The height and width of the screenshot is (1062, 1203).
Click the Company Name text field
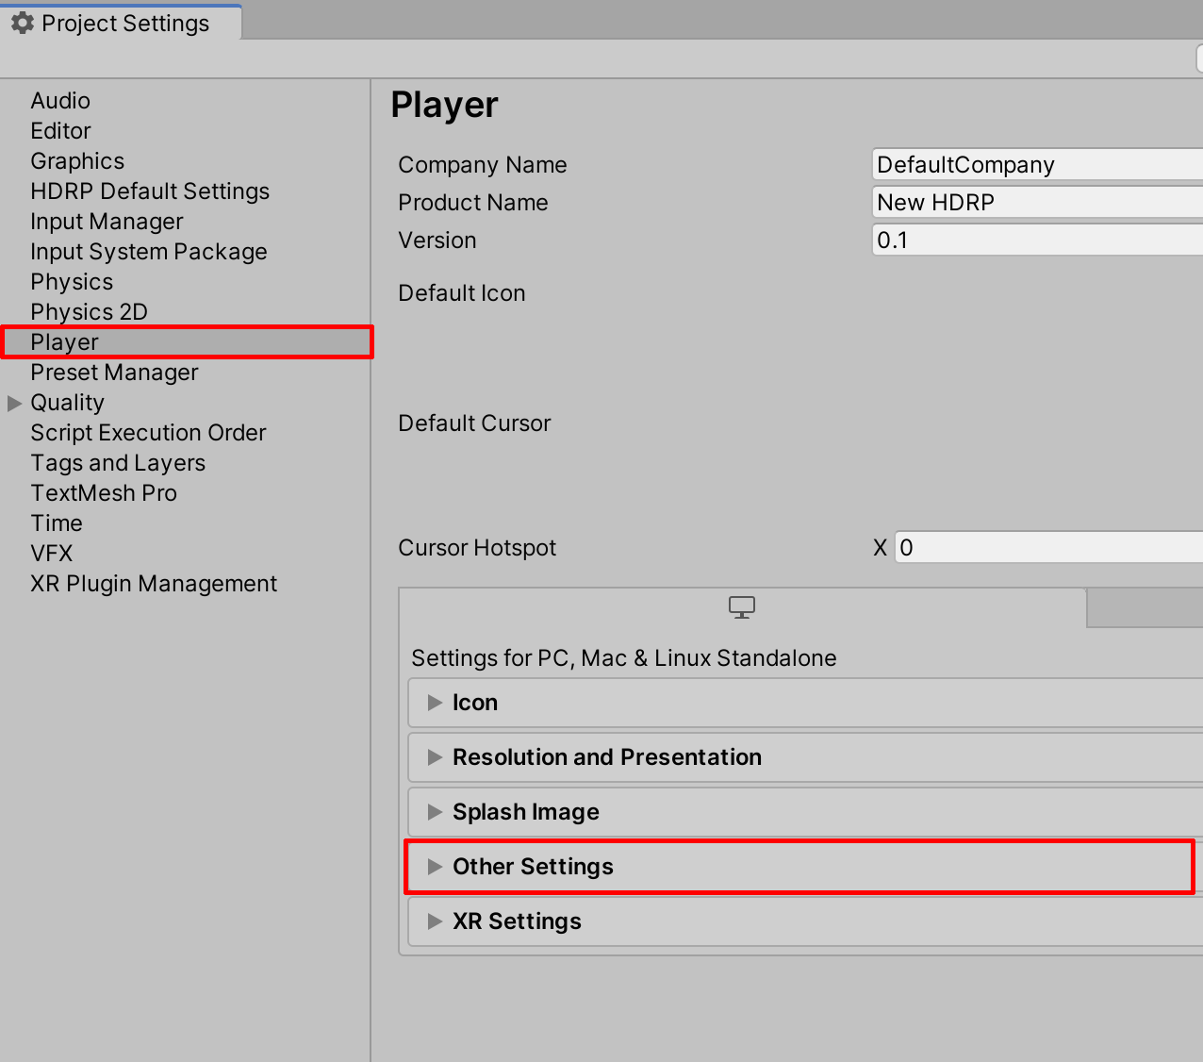(1037, 165)
